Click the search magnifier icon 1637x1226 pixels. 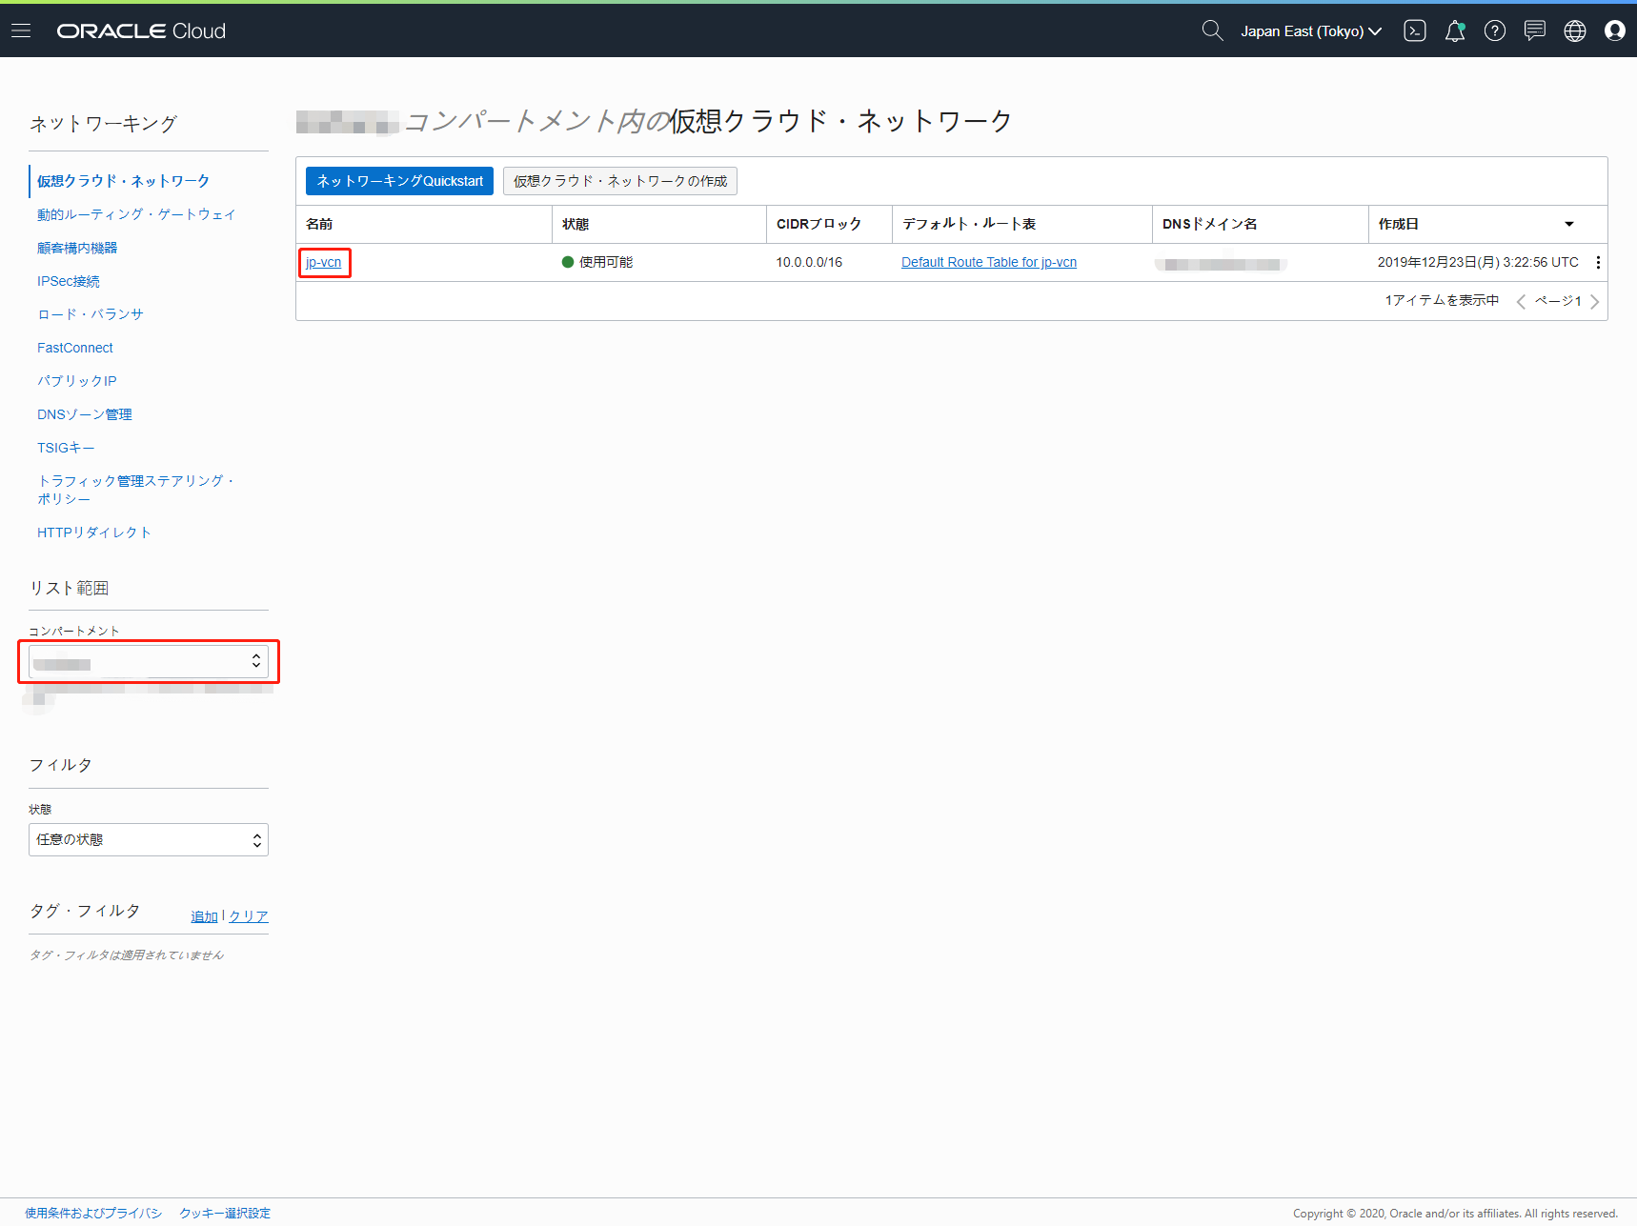click(x=1211, y=30)
